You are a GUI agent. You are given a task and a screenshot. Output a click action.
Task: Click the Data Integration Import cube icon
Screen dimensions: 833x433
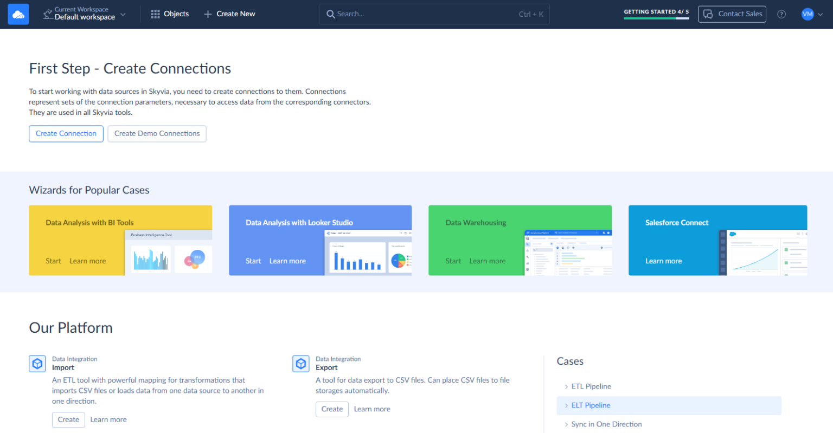(37, 363)
